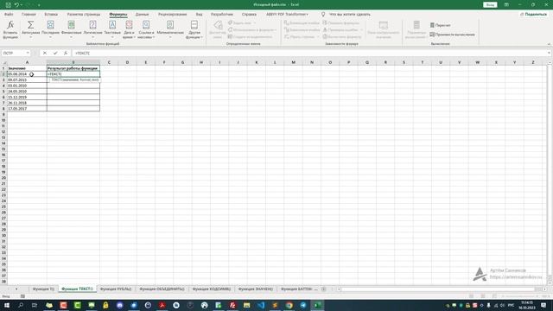Click the vertical scrollbar of the sheet
The width and height of the screenshot is (553, 311).
(550, 173)
